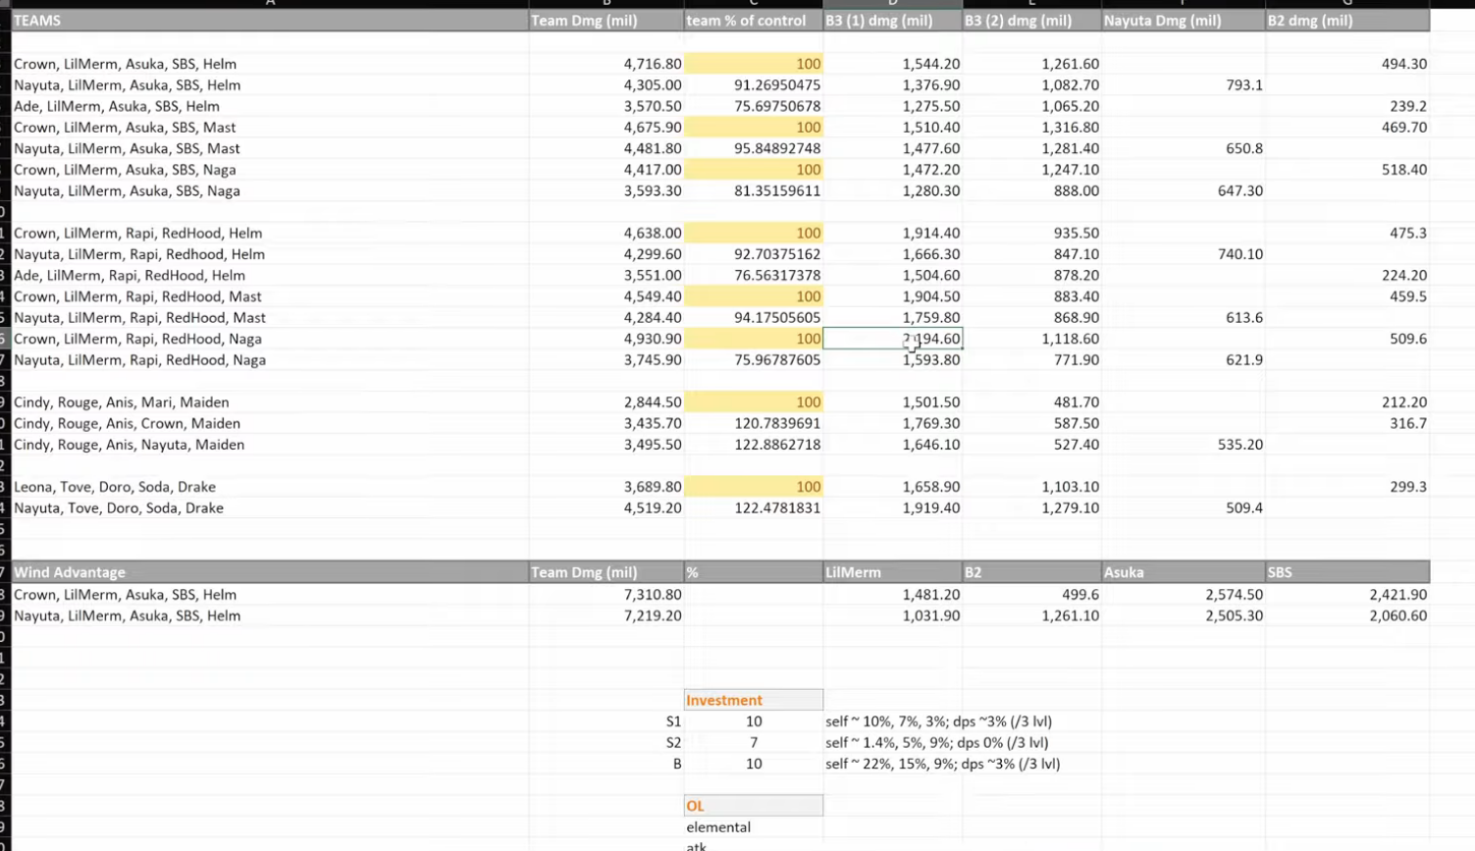Screen dimensions: 1475x851
Task: Select the team damage cell 4,716.80
Action: (606, 64)
